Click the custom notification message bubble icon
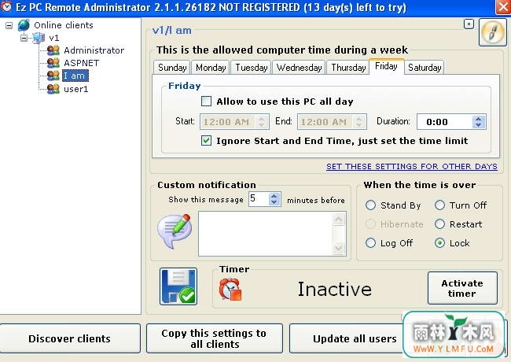 pyautogui.click(x=175, y=231)
